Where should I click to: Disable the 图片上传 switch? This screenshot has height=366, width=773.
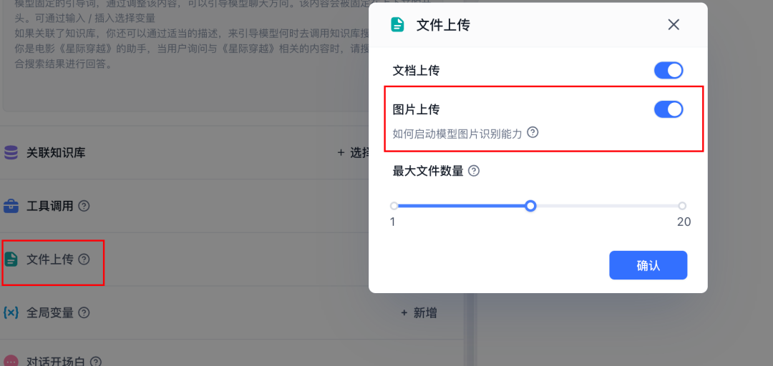click(668, 109)
